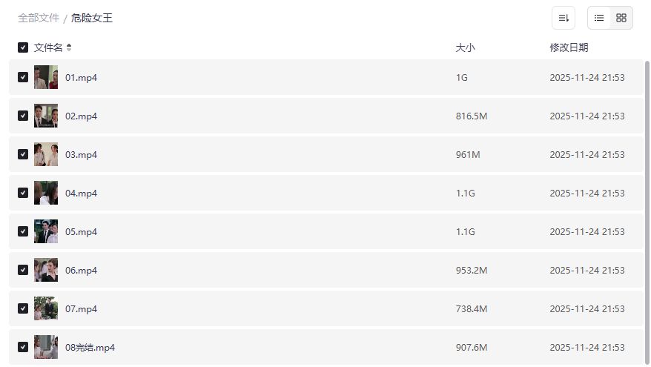The width and height of the screenshot is (651, 367).
Task: Click the 07.mp4 video thumbnail
Action: (x=46, y=308)
